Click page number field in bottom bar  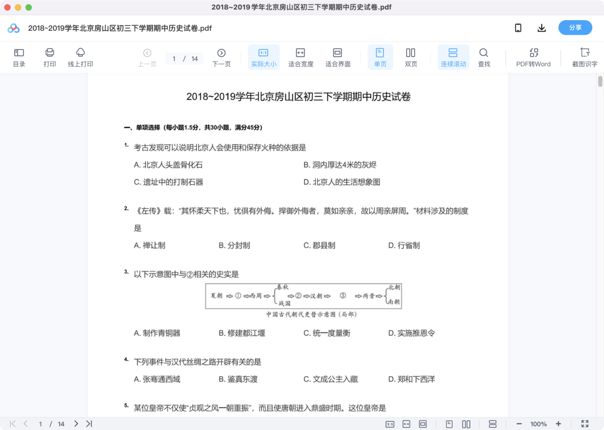point(40,424)
